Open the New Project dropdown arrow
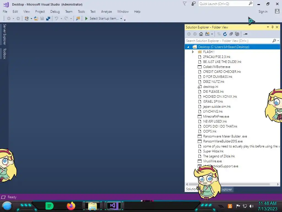This screenshot has width=282, height=212. tap(31, 18)
